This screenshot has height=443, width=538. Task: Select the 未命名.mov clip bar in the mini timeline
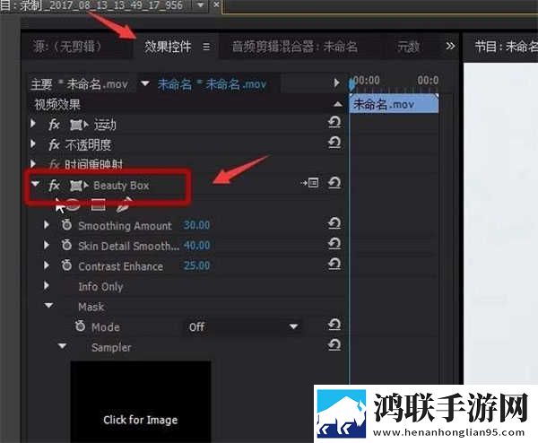point(394,104)
